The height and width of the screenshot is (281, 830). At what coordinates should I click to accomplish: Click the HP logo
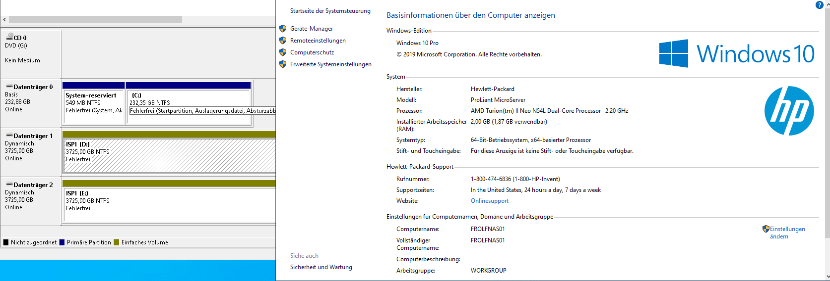point(789,111)
